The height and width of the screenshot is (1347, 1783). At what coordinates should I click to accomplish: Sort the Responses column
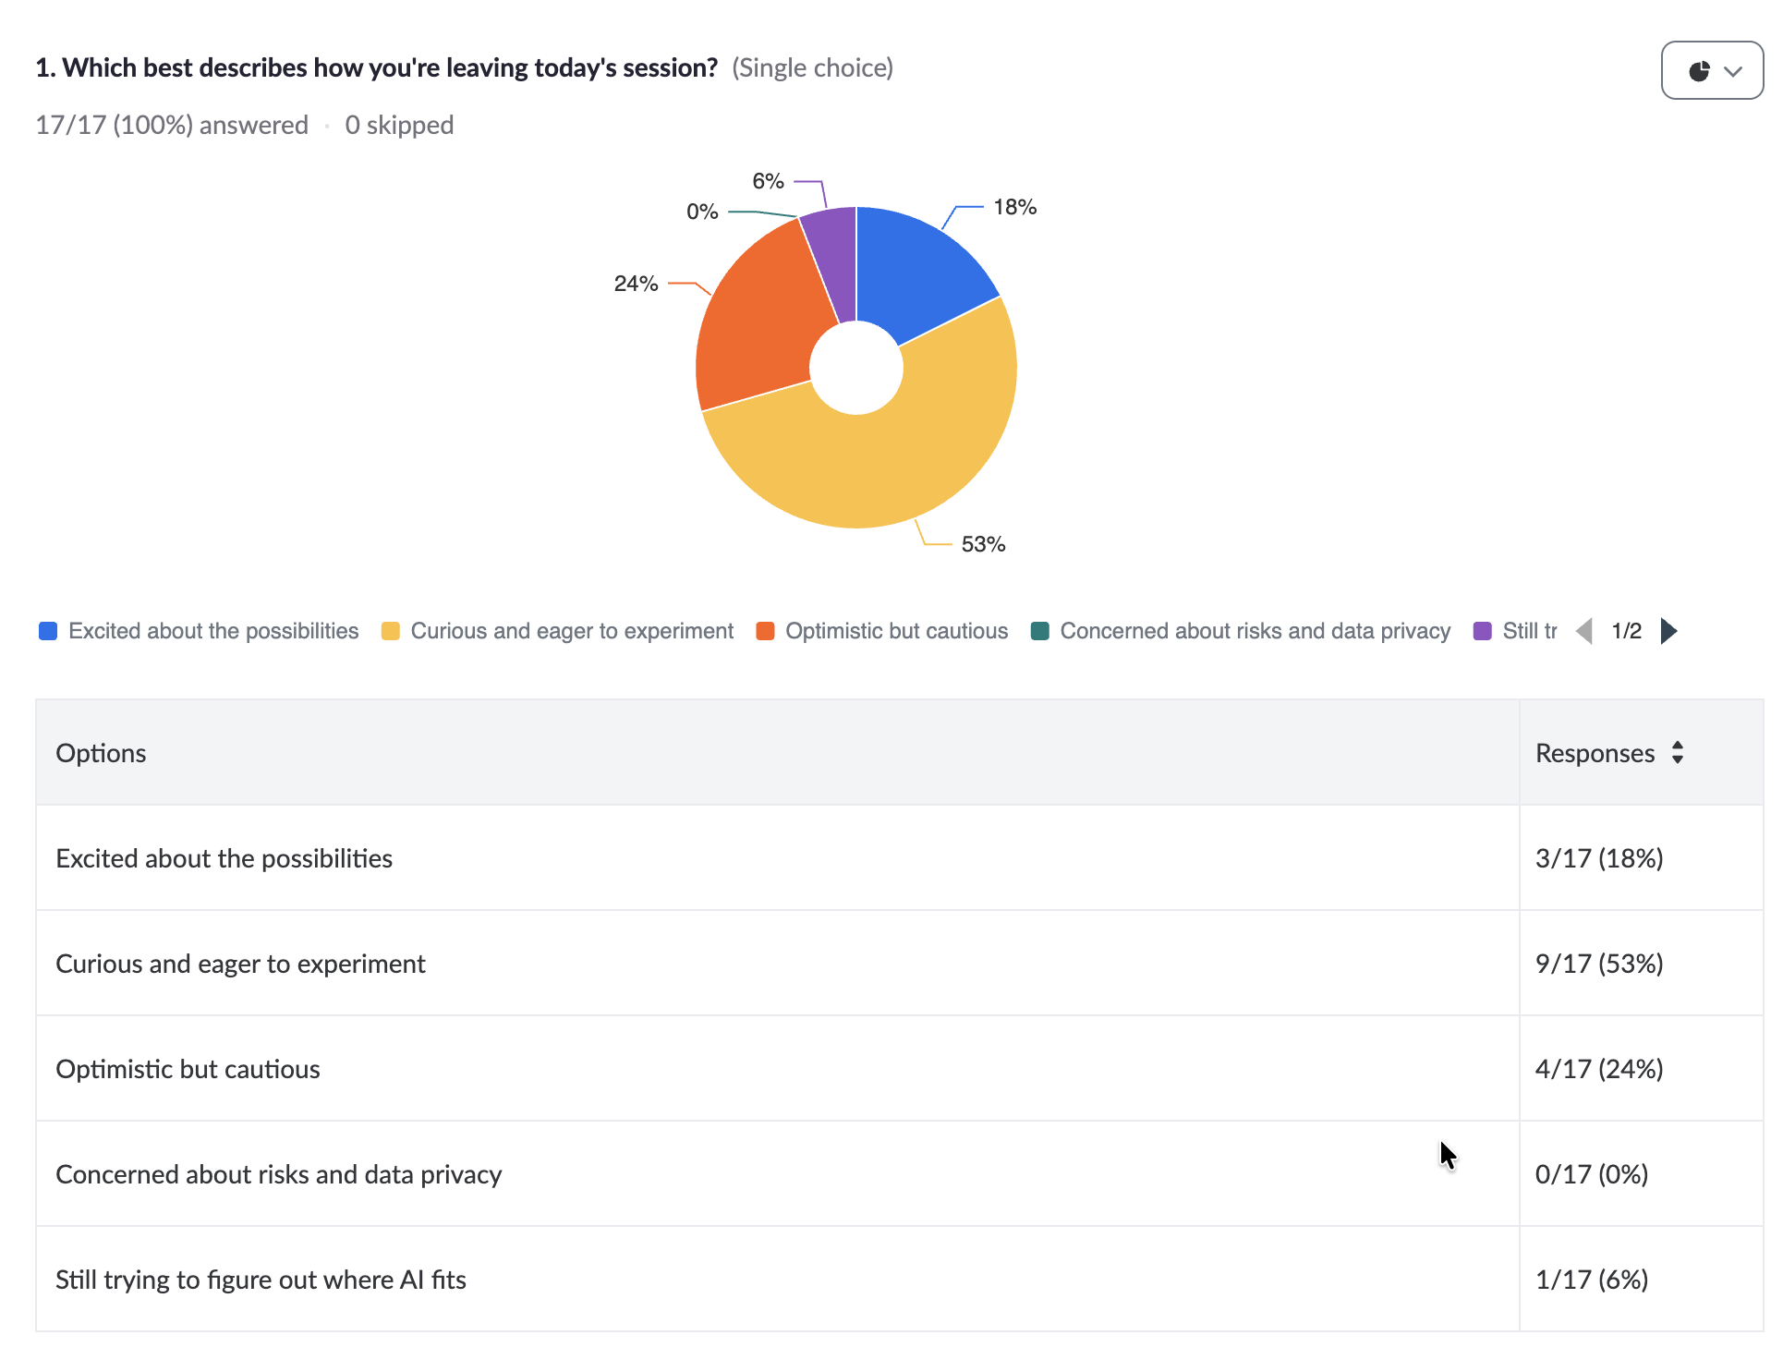point(1678,753)
